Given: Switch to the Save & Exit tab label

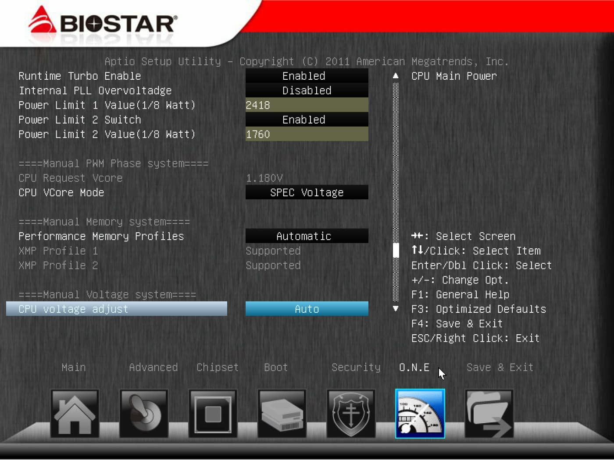Looking at the screenshot, I should click(x=500, y=367).
